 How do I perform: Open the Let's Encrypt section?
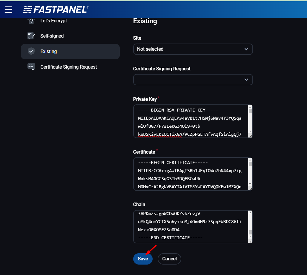(54, 21)
